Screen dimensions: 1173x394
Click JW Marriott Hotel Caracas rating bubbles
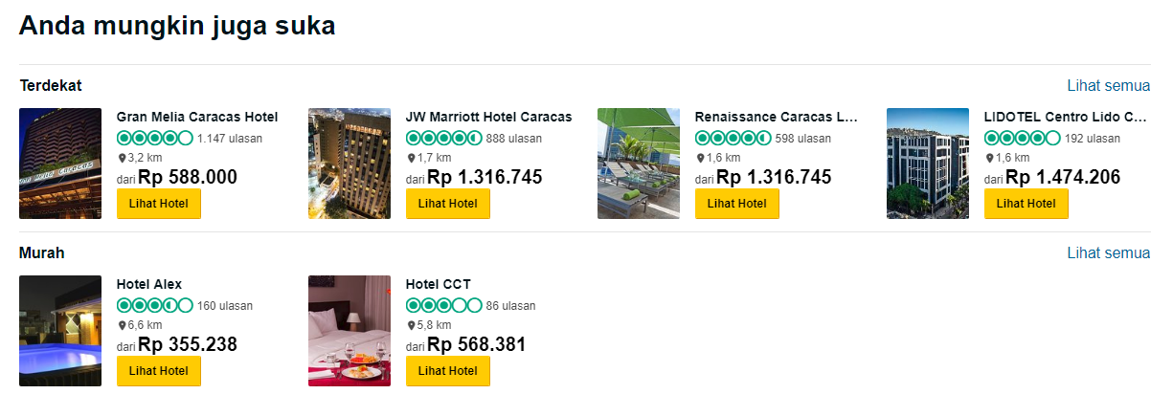(443, 138)
